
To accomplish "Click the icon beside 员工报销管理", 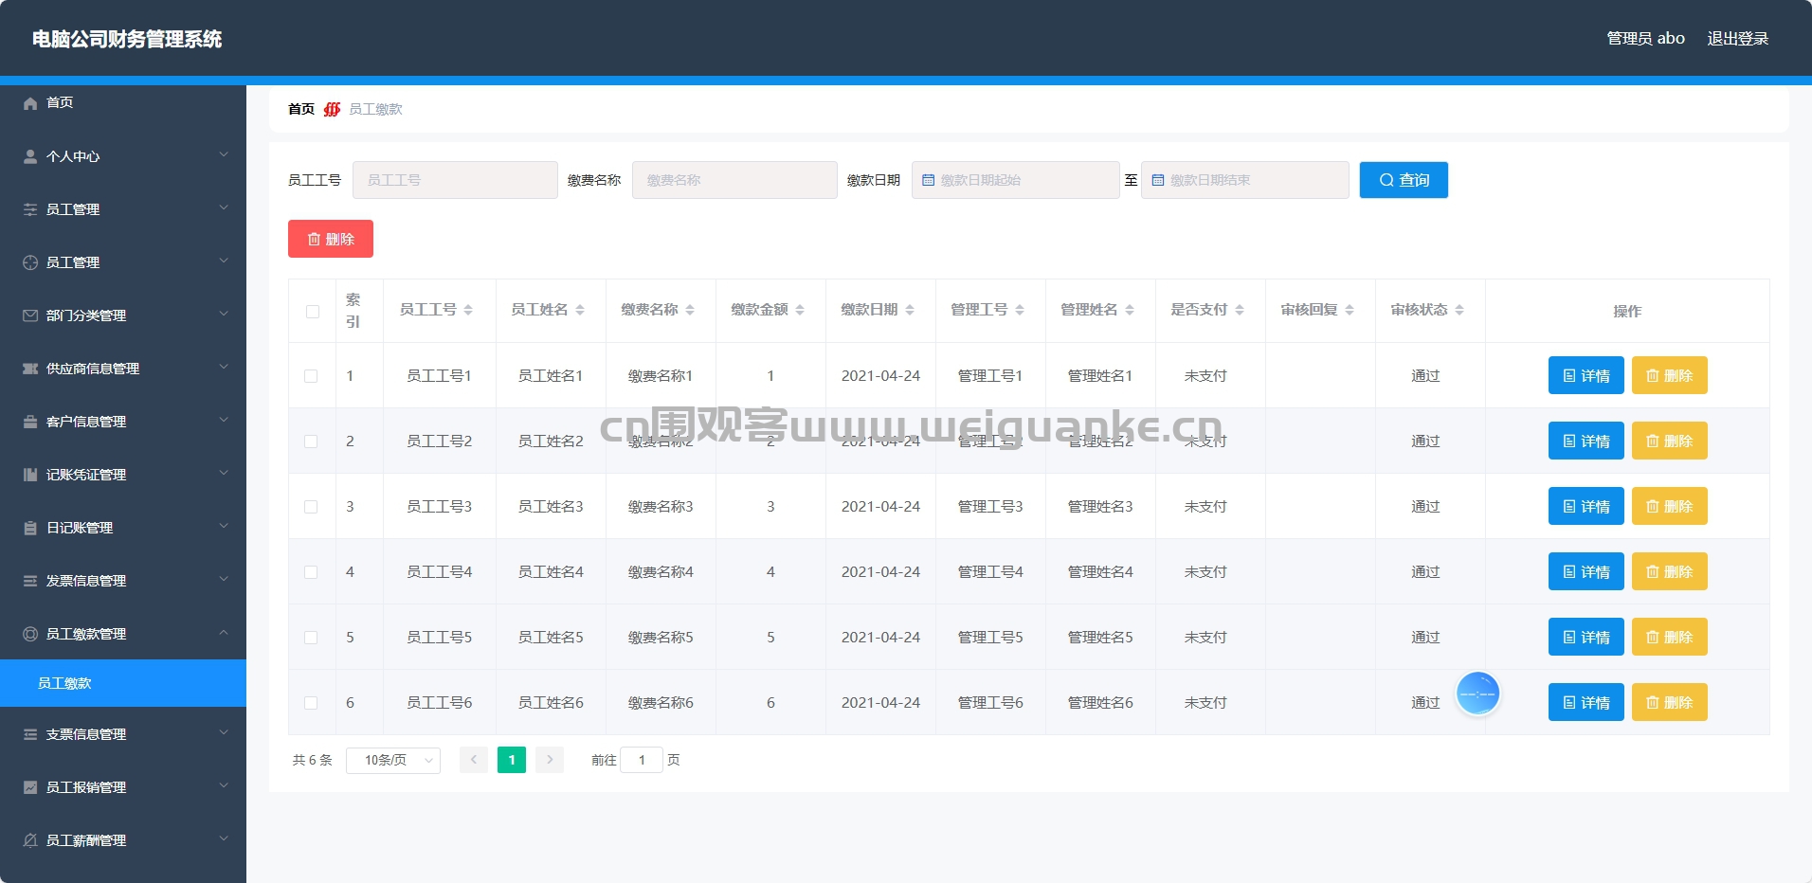I will tap(30, 787).
